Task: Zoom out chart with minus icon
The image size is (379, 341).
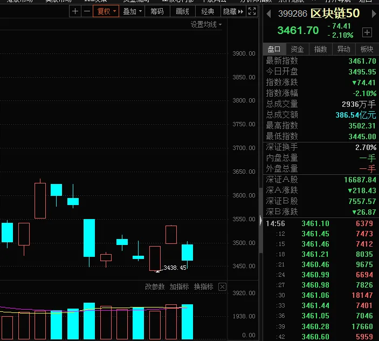Action: 87,11
